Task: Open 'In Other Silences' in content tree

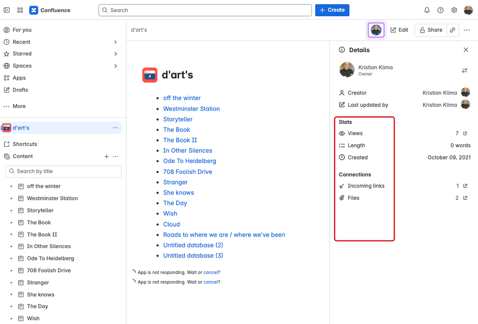Action: click(x=49, y=247)
